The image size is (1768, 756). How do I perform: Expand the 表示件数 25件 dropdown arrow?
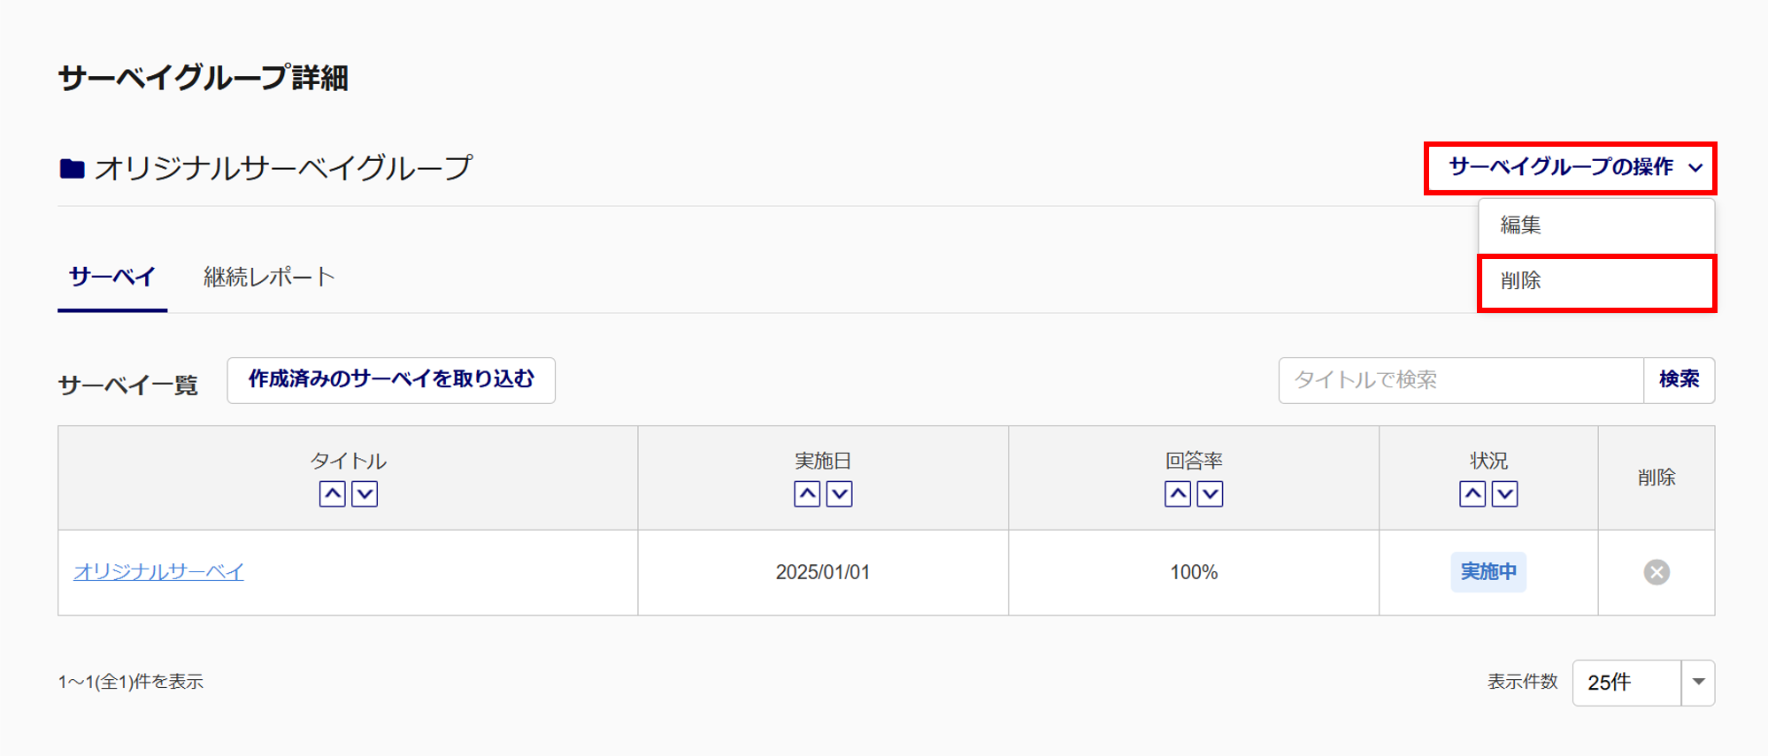pyautogui.click(x=1698, y=682)
